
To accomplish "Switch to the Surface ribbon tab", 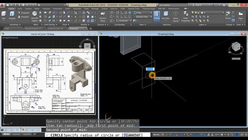I will tap(28, 9).
